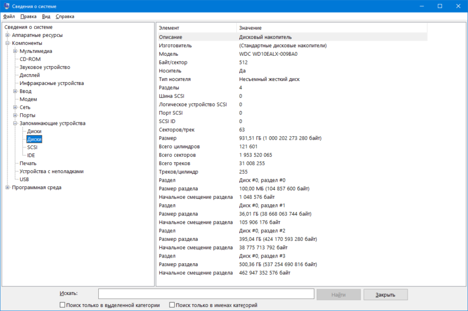Expand the Мультимедиа tree node
468x311 pixels.
15,51
